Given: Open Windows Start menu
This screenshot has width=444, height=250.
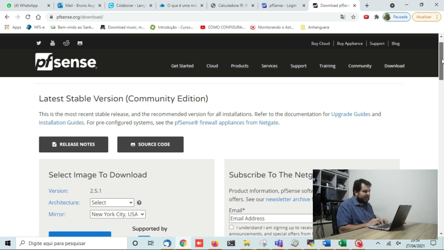Looking at the screenshot, I should [8, 243].
